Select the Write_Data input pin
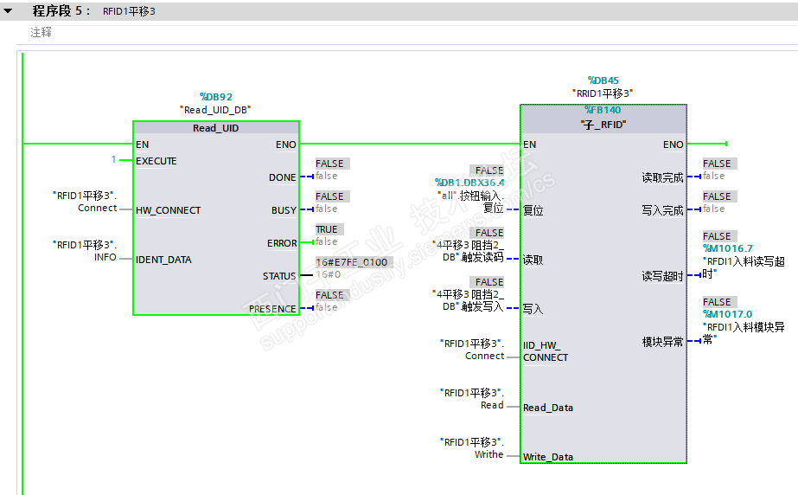Viewport: 798px width, 495px height. pyautogui.click(x=548, y=457)
